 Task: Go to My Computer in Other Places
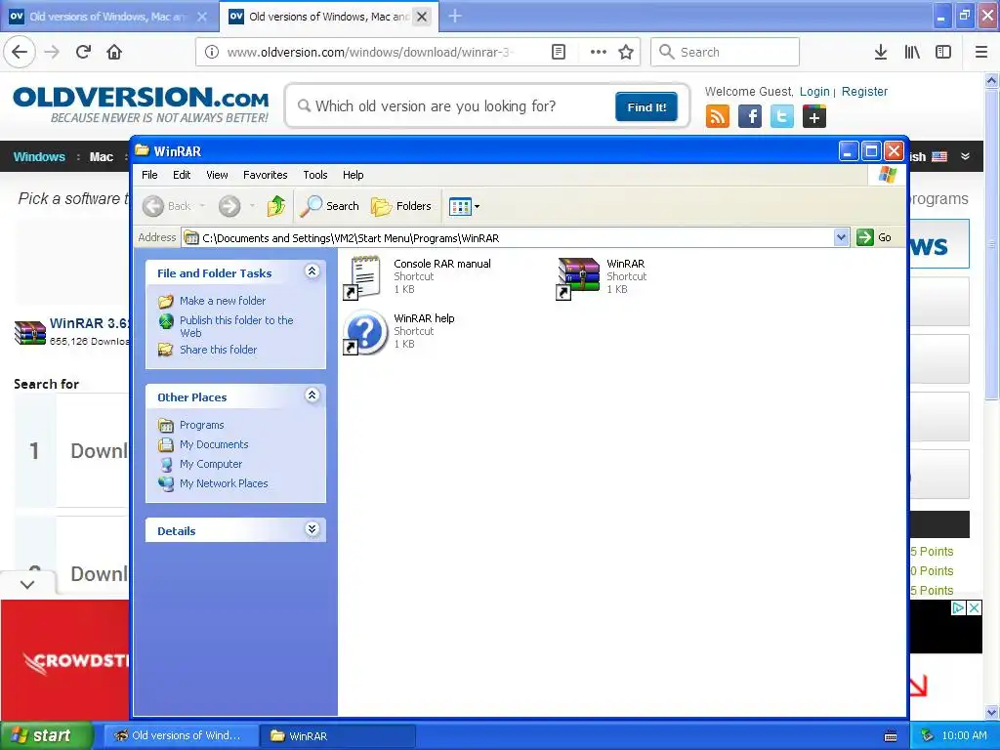tap(211, 464)
